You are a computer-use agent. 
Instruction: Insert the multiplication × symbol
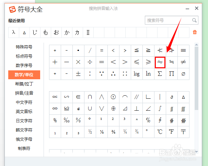click(x=78, y=62)
